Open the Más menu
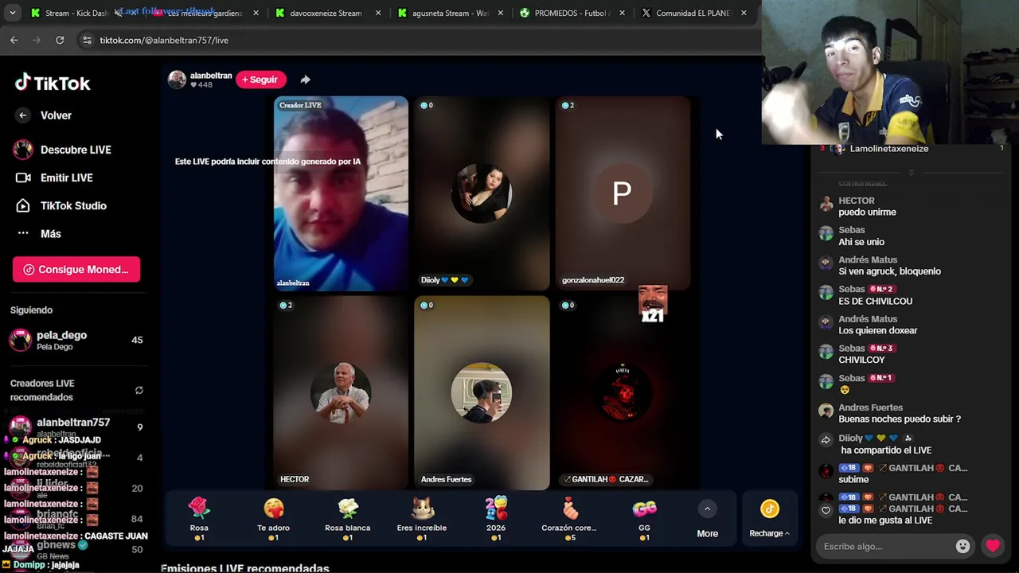Screen dimensions: 1019x573 pyautogui.click(x=39, y=233)
